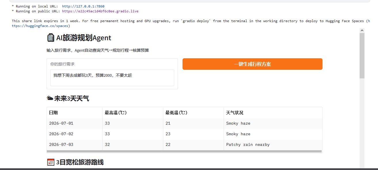Select the 2026-07-02 date cell
Screen dimensions: 378x170
pos(75,134)
